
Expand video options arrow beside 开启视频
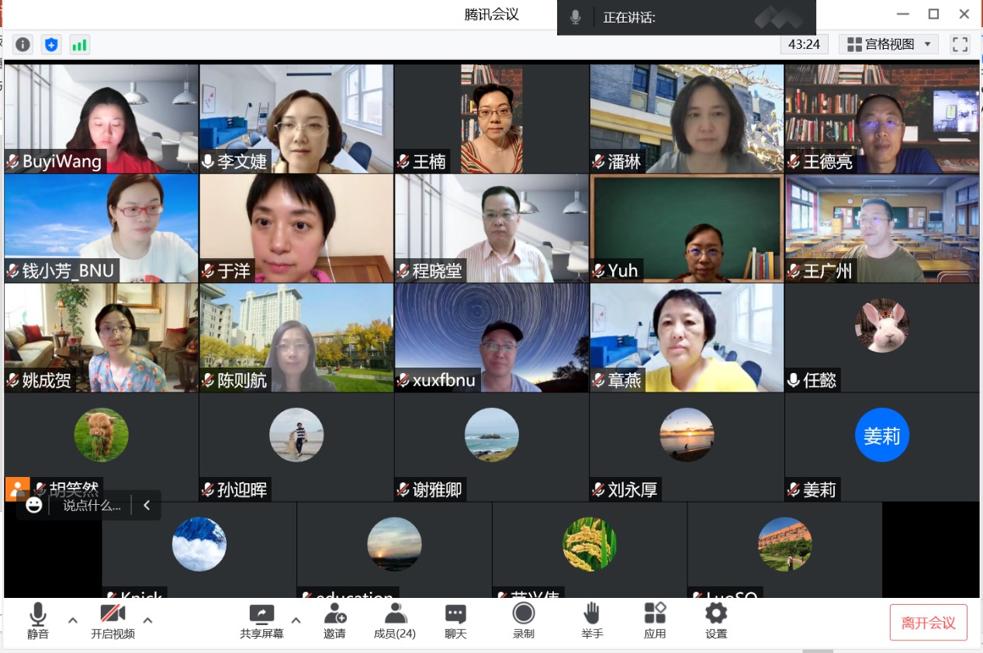147,620
